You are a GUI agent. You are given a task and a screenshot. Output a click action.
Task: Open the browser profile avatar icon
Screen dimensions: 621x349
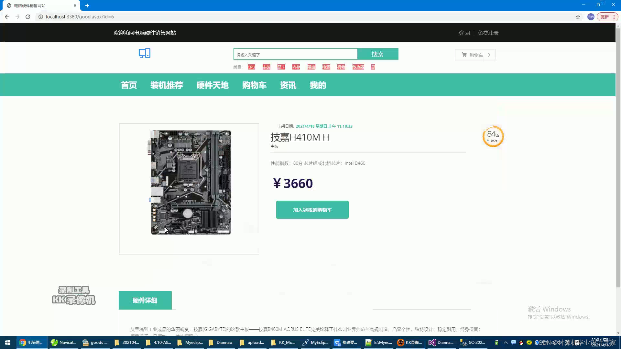click(x=591, y=17)
